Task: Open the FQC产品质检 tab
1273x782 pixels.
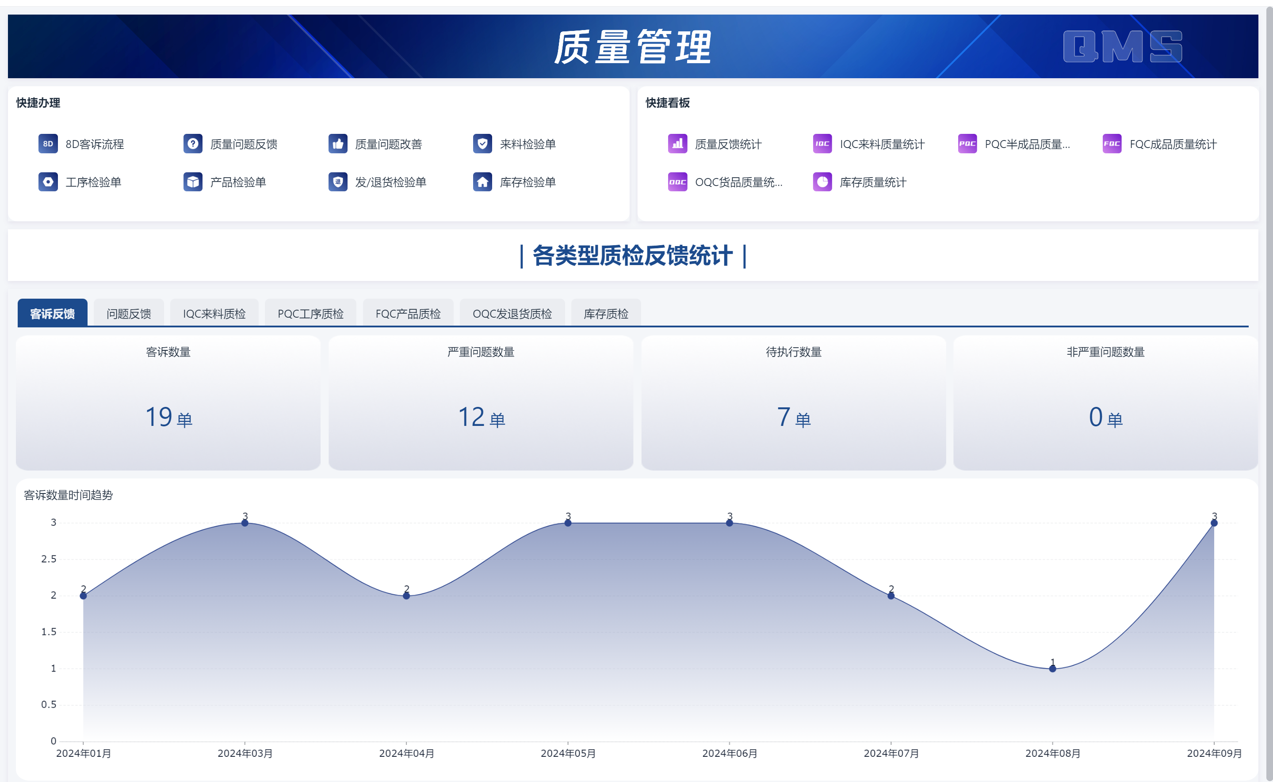Action: tap(408, 313)
